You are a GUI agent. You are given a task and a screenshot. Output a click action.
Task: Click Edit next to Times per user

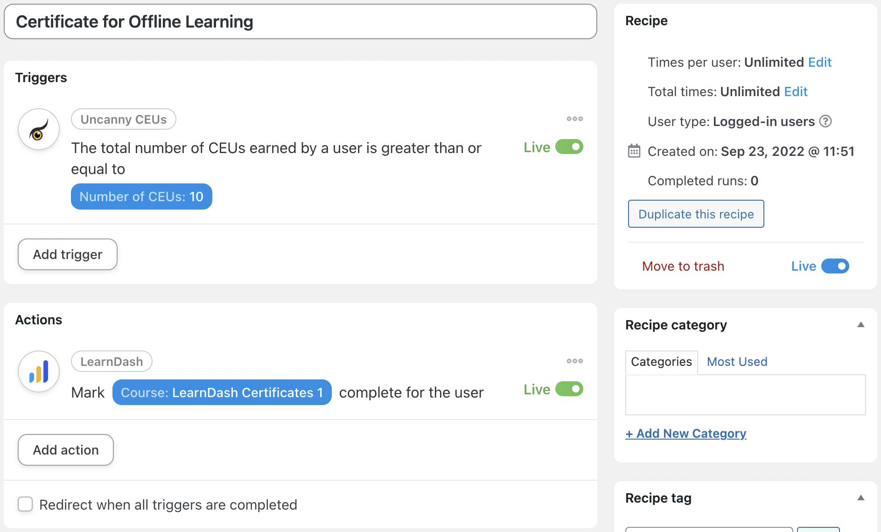(819, 62)
